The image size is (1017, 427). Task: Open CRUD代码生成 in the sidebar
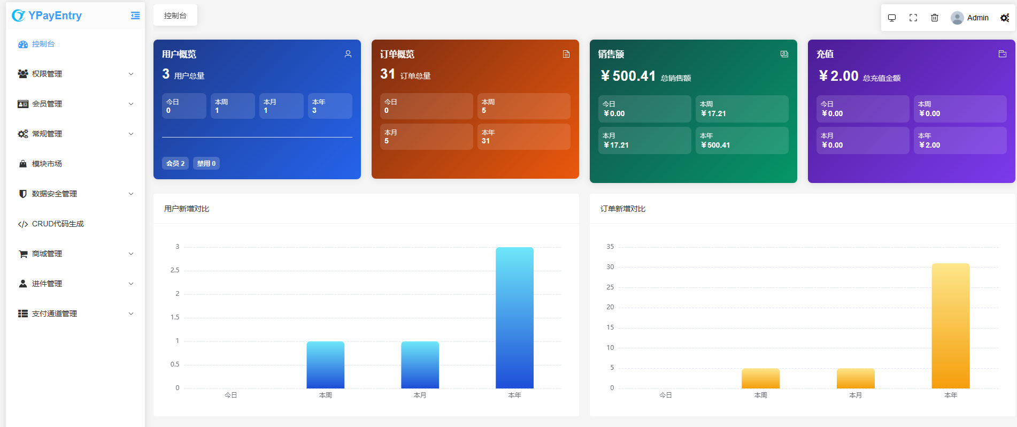[58, 224]
